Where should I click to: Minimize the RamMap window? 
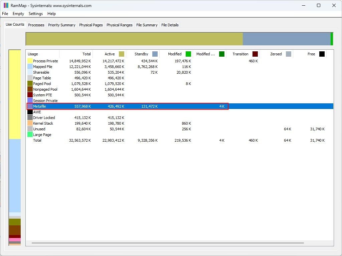303,5
